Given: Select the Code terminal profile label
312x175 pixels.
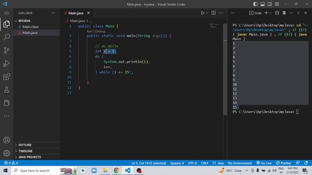Looking at the screenshot, I should coord(255,13).
